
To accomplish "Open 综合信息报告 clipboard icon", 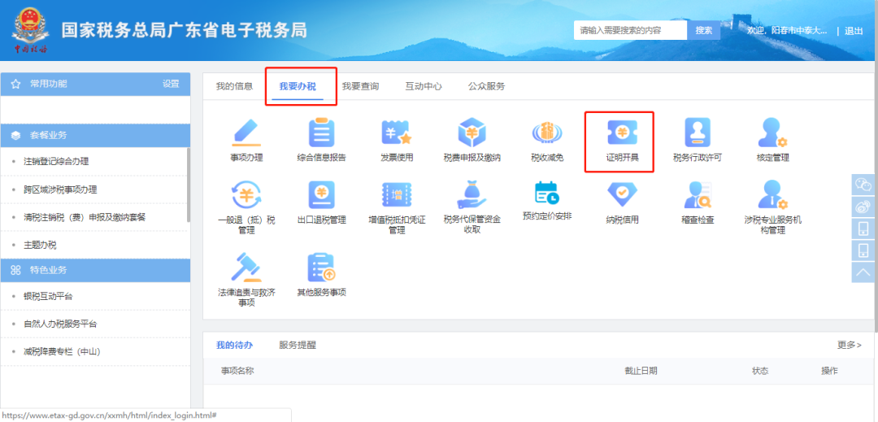I will point(321,133).
